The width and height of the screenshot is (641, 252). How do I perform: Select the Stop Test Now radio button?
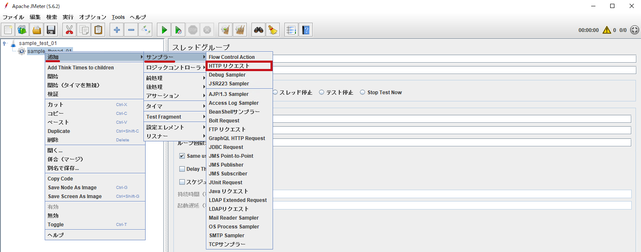coord(362,93)
